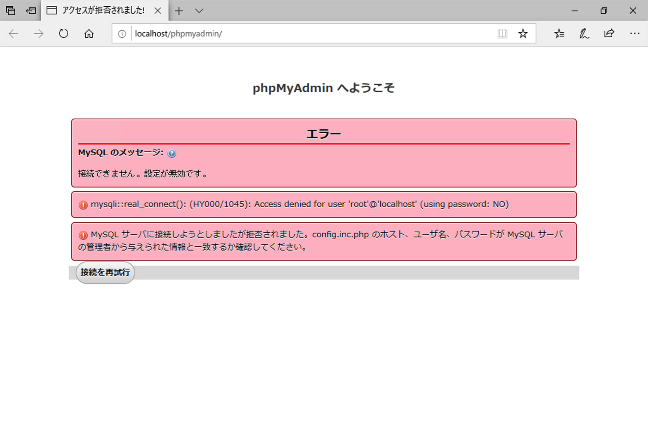Click the '接続を再試行' retry button
This screenshot has height=443, width=648.
click(x=106, y=273)
